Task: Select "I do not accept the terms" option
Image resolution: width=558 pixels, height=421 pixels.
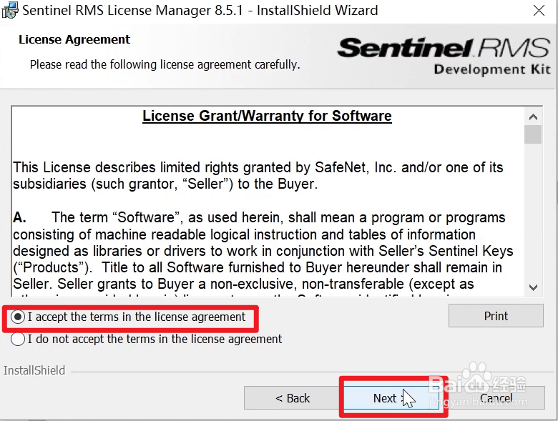Action: coord(19,339)
